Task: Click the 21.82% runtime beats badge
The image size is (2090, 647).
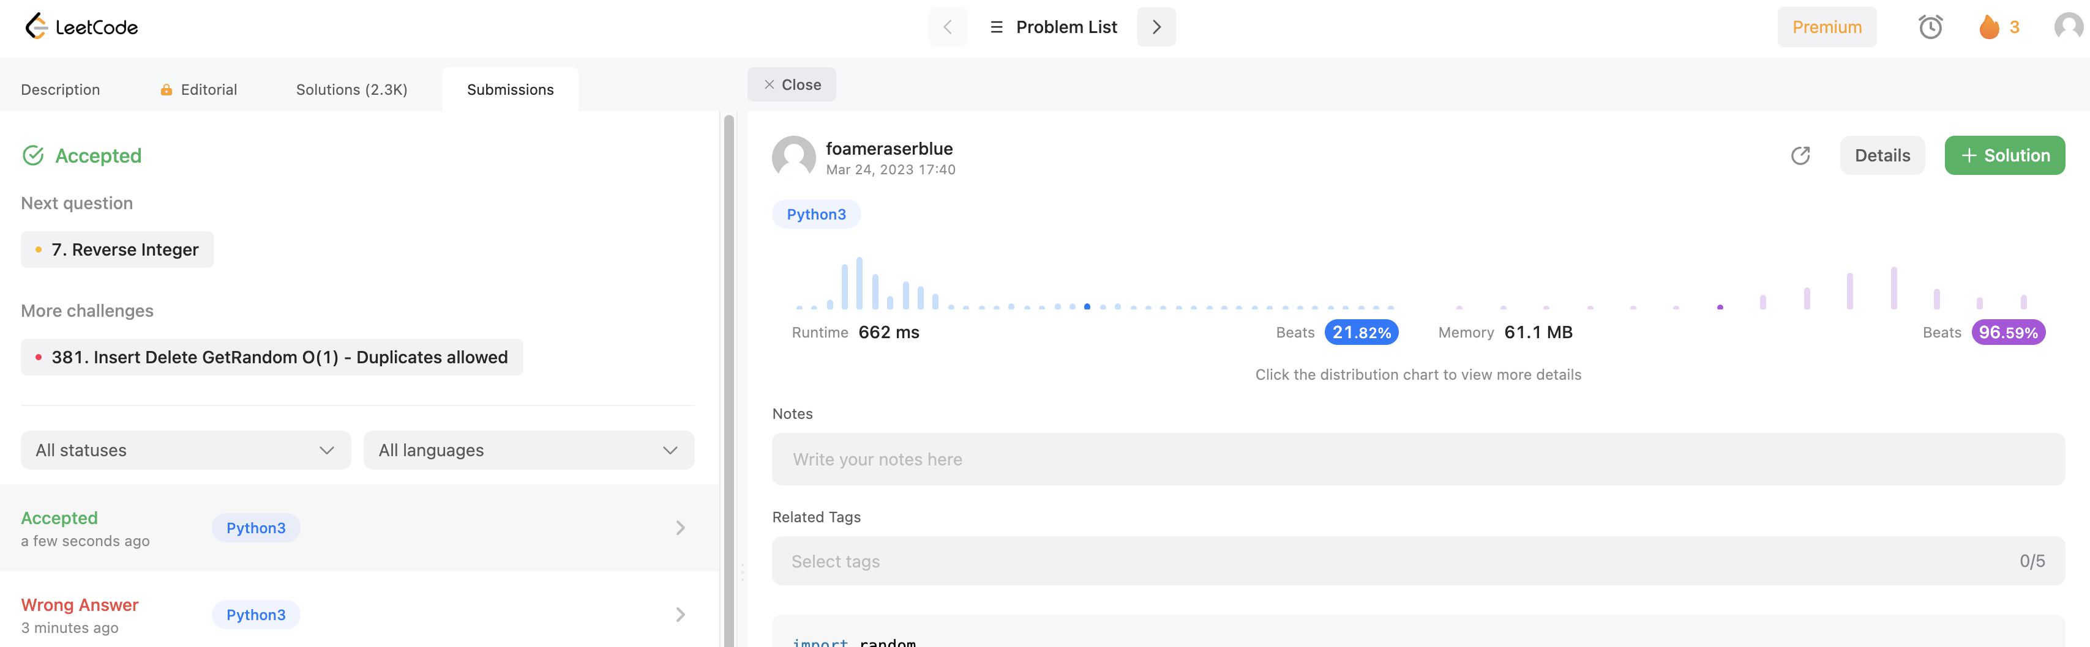Action: [1361, 333]
